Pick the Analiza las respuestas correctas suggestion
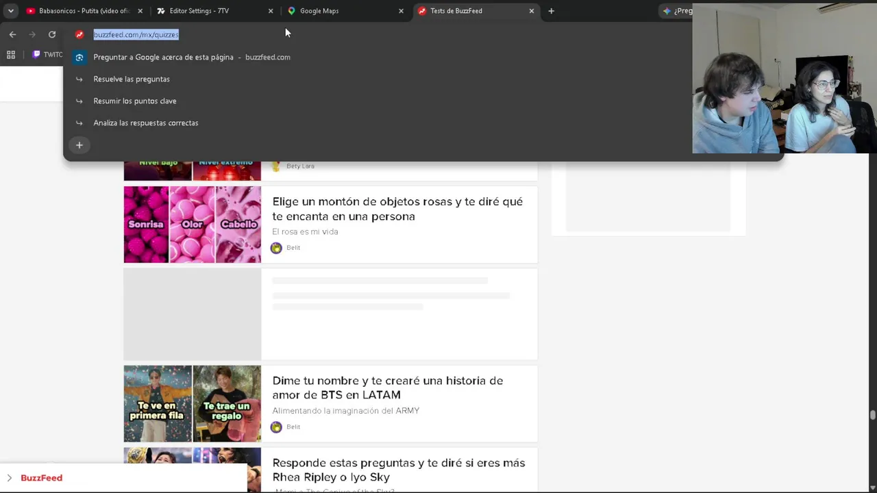877x493 pixels. [423, 123]
